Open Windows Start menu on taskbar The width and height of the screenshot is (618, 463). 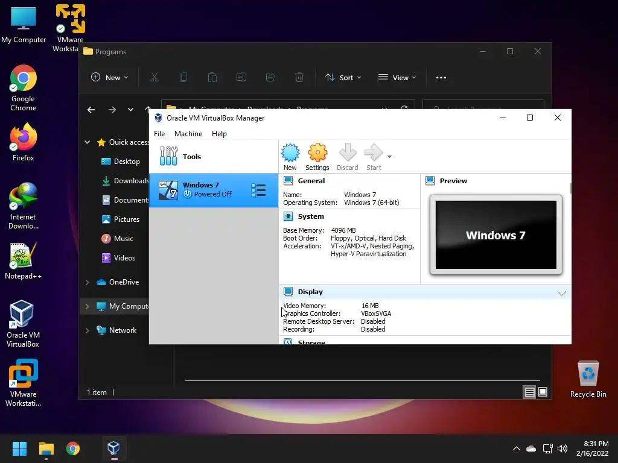tap(19, 449)
